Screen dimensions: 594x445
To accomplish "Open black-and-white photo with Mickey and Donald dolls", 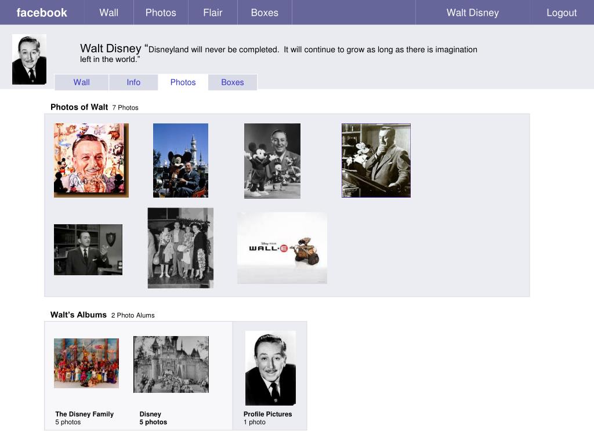I will [273, 161].
